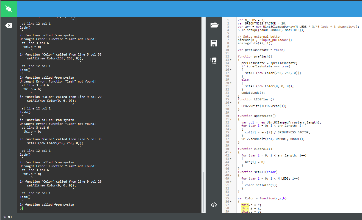Fold the for loop block at line 43
Screen dimensions: 362x220
[x=231, y=159]
